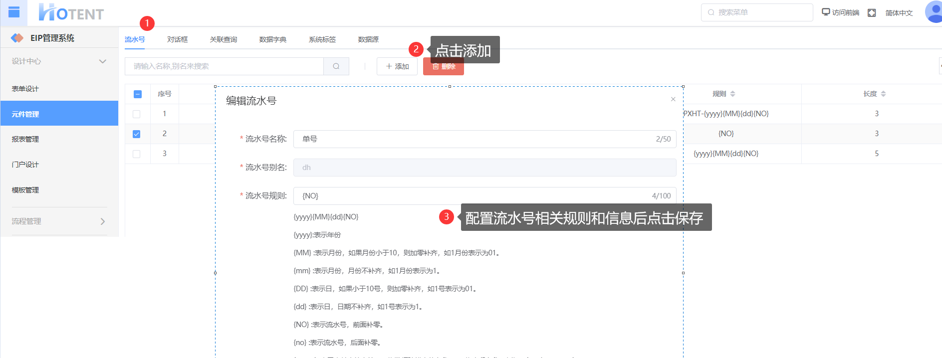Sort by 规则 column sort icon
Viewport: 942px width, 358px height.
732,94
